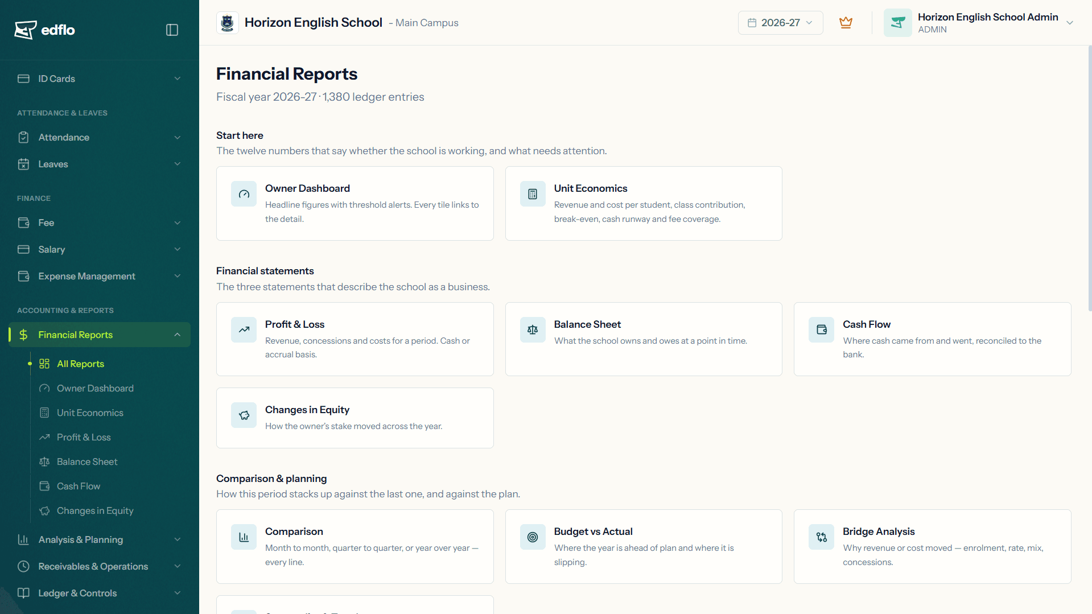The width and height of the screenshot is (1092, 614).
Task: Expand the Ledger & Controls chevron
Action: pyautogui.click(x=178, y=593)
